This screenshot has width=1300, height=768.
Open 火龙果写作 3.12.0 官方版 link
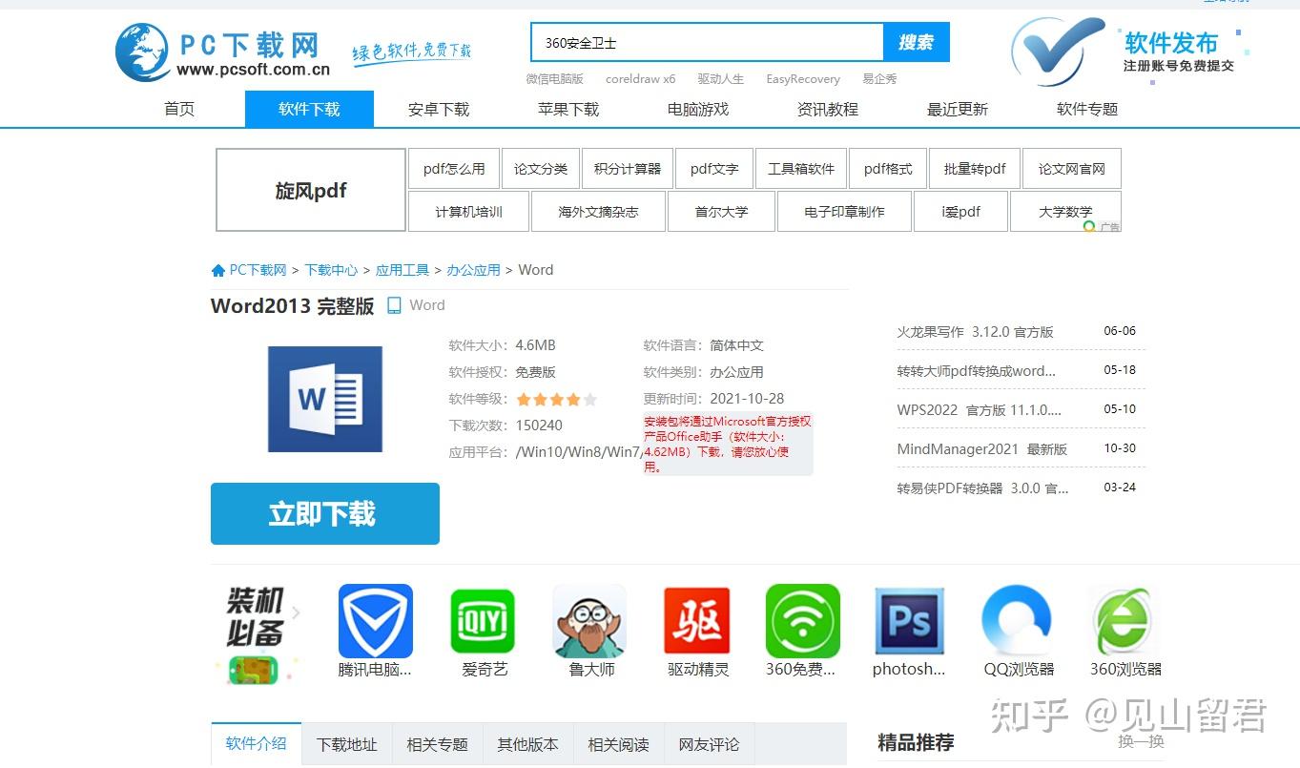click(975, 332)
